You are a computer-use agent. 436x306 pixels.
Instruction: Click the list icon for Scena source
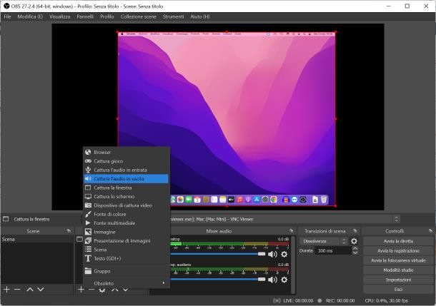(x=88, y=250)
